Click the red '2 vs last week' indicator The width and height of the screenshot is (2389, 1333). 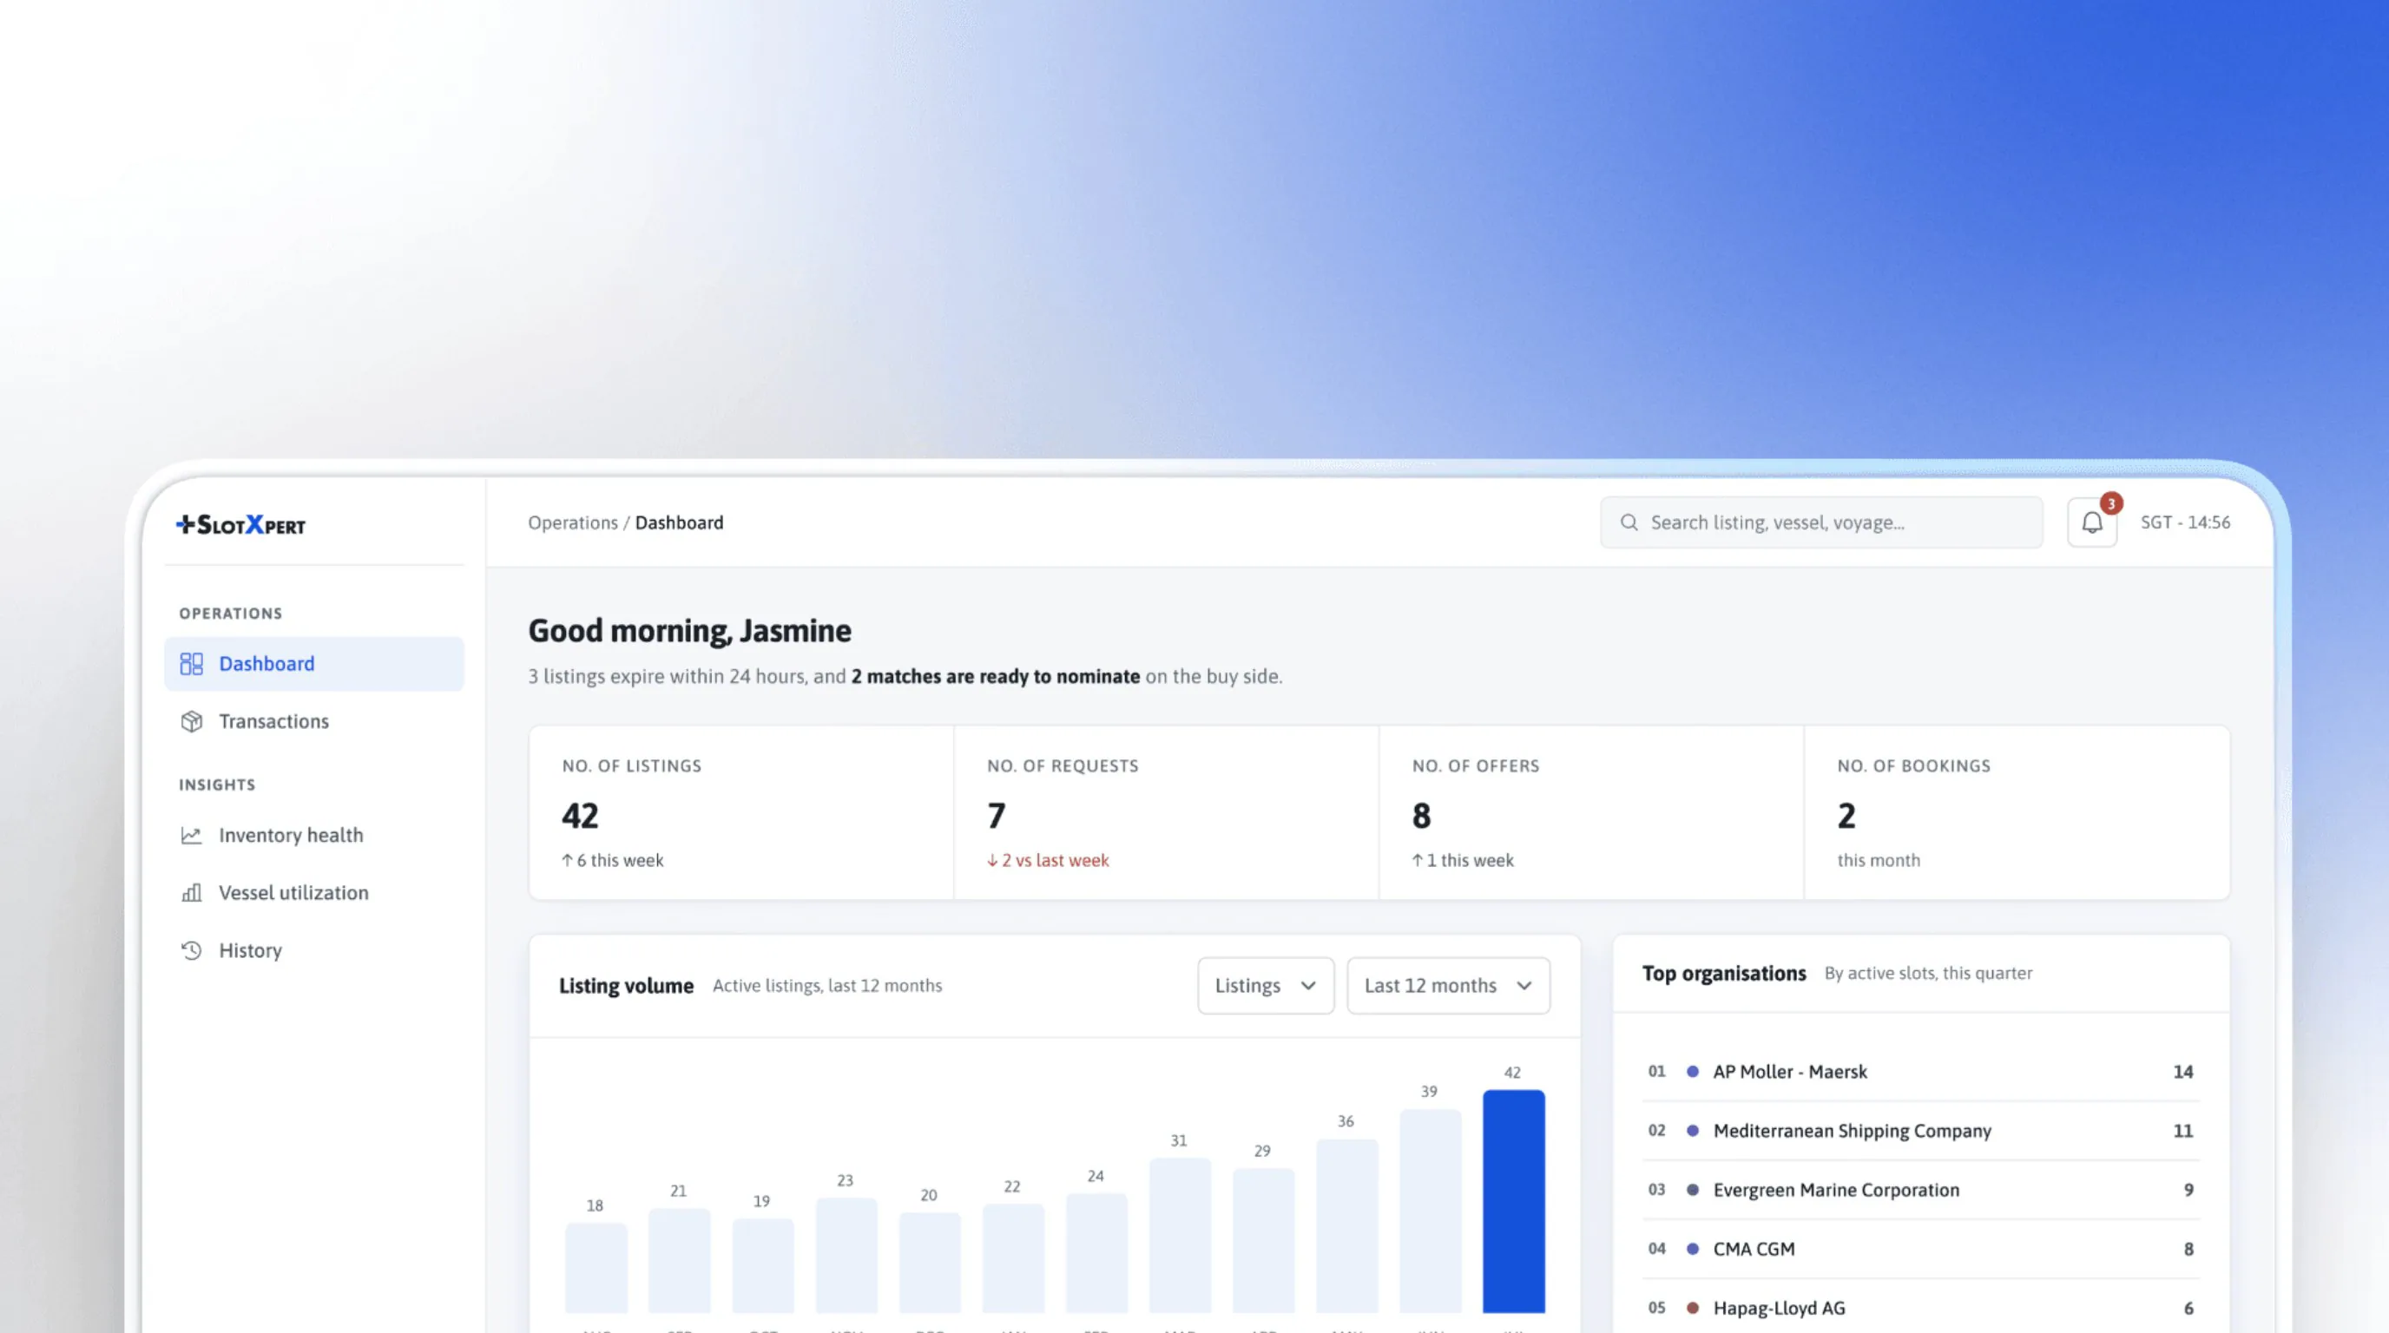1048,860
